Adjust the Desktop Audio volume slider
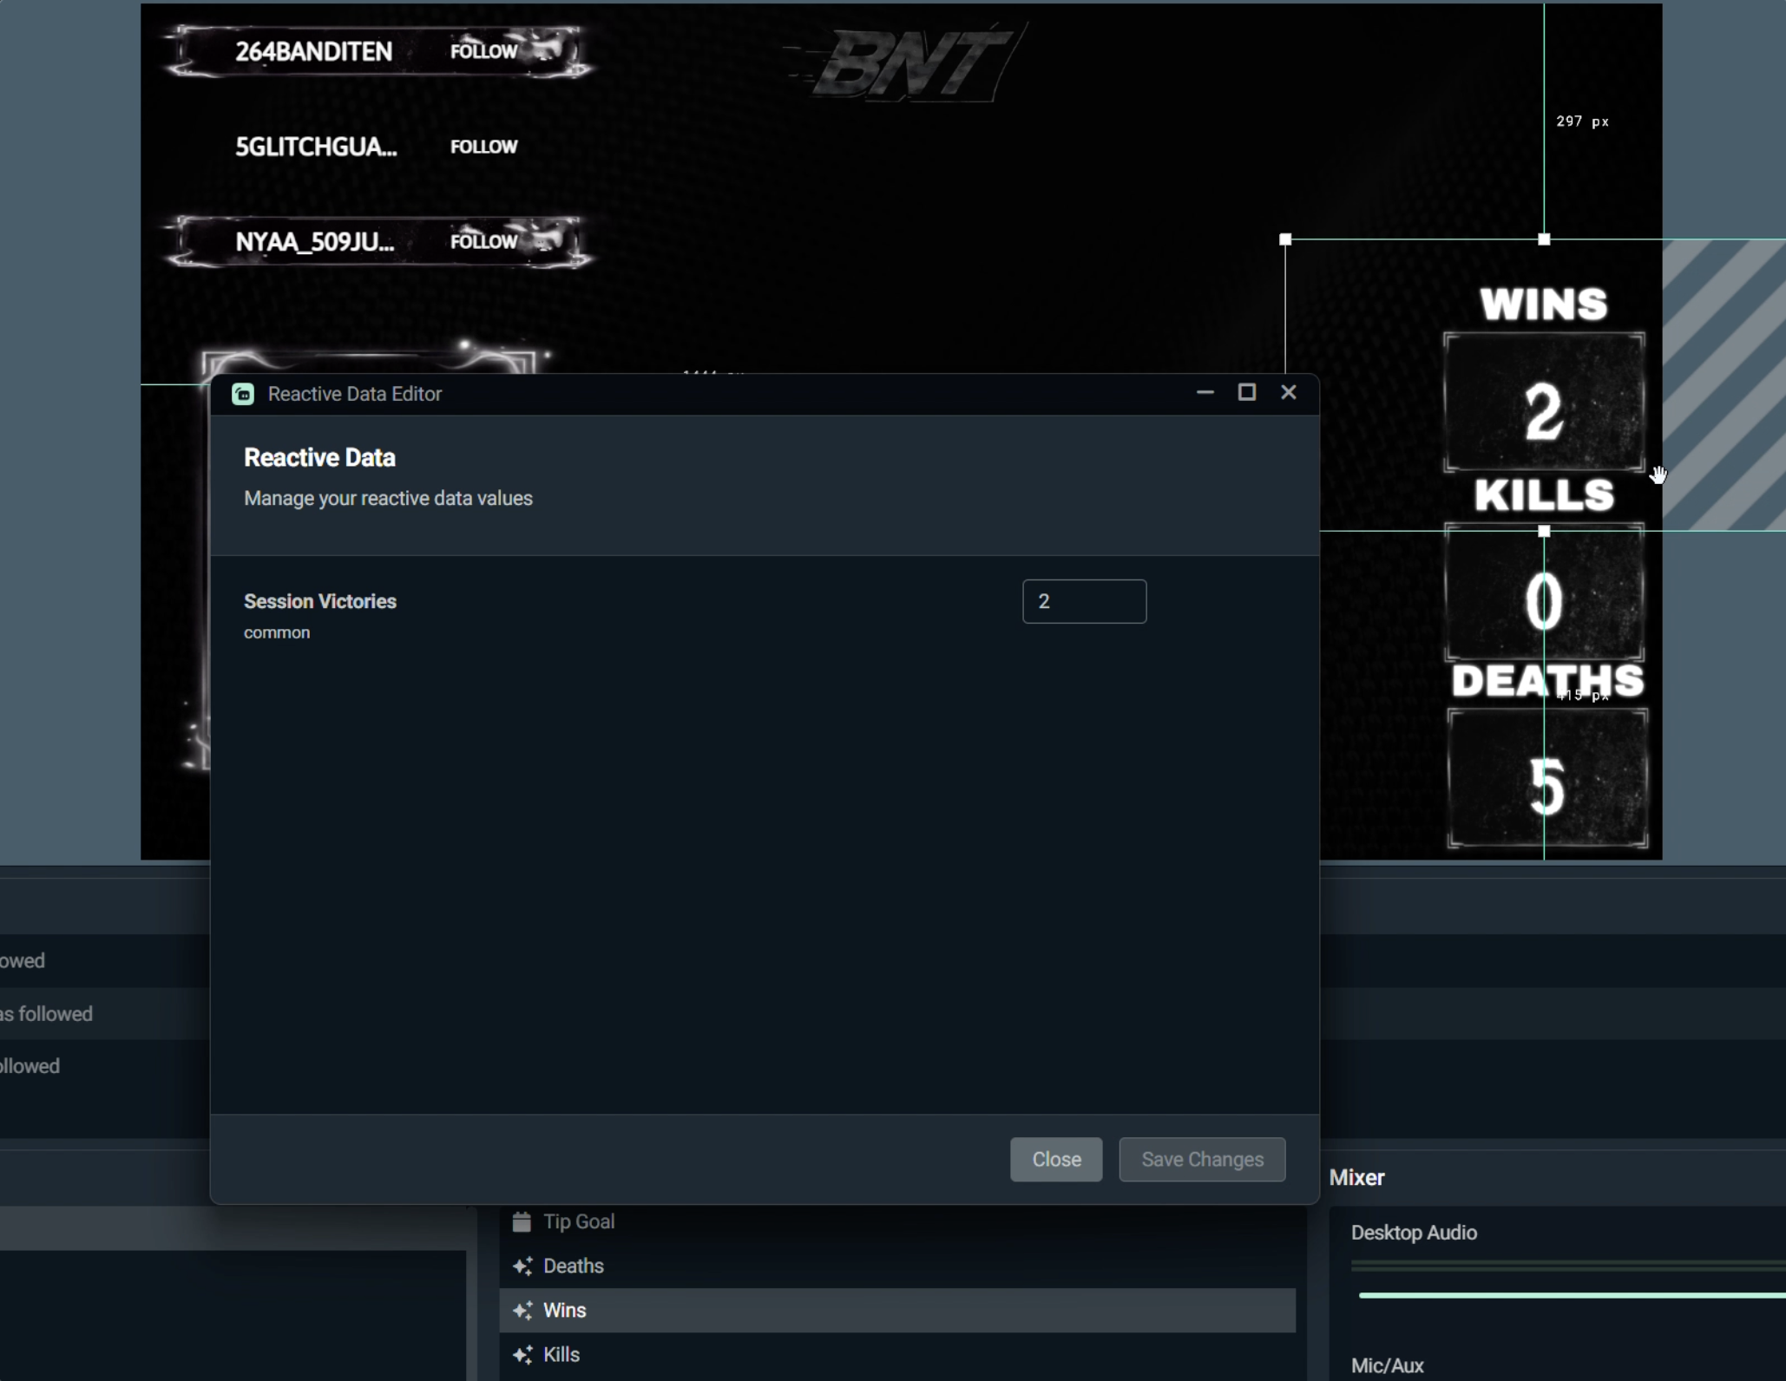The image size is (1786, 1381). coord(1571,1295)
